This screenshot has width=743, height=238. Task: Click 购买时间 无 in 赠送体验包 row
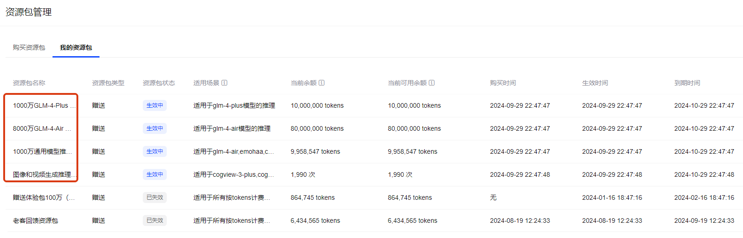[493, 197]
